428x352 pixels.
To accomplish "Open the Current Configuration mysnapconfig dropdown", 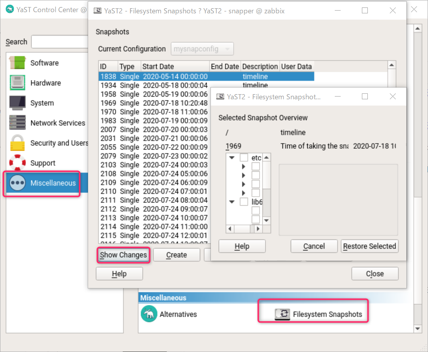I will [202, 49].
